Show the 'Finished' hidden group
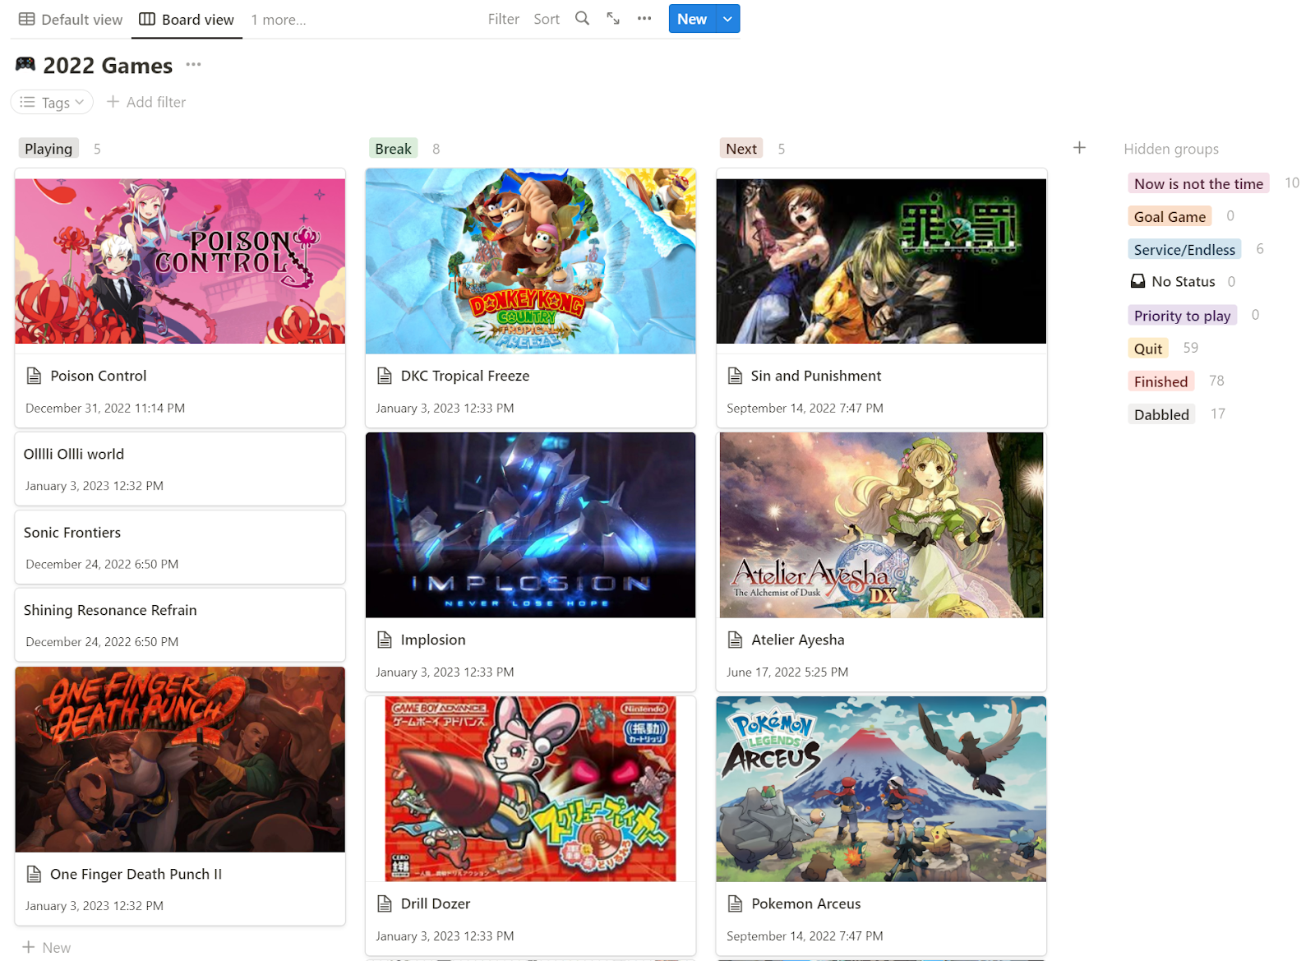1315x961 pixels. point(1160,381)
